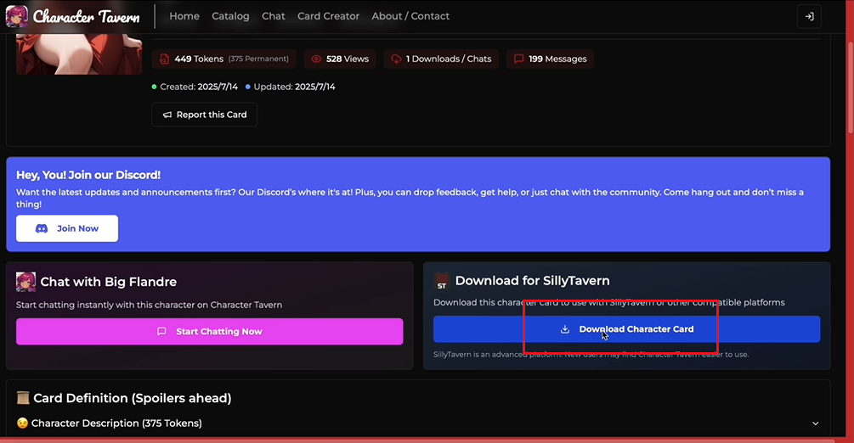854x443 pixels.
Task: Click the eye icon next to 528 Views
Action: click(x=316, y=59)
